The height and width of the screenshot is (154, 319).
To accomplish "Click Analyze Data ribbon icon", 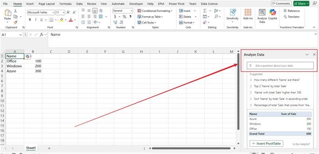I will [x=262, y=16].
